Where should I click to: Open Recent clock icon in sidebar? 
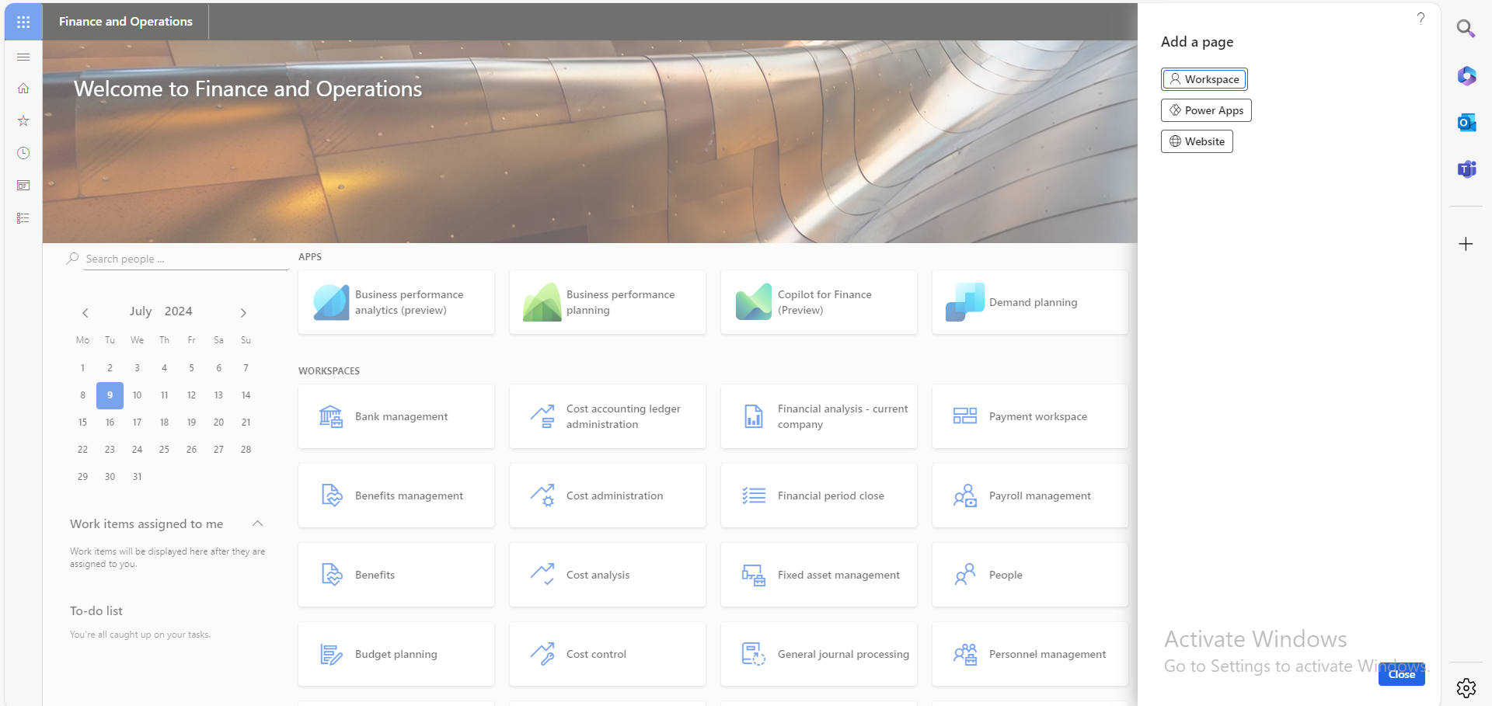(23, 153)
